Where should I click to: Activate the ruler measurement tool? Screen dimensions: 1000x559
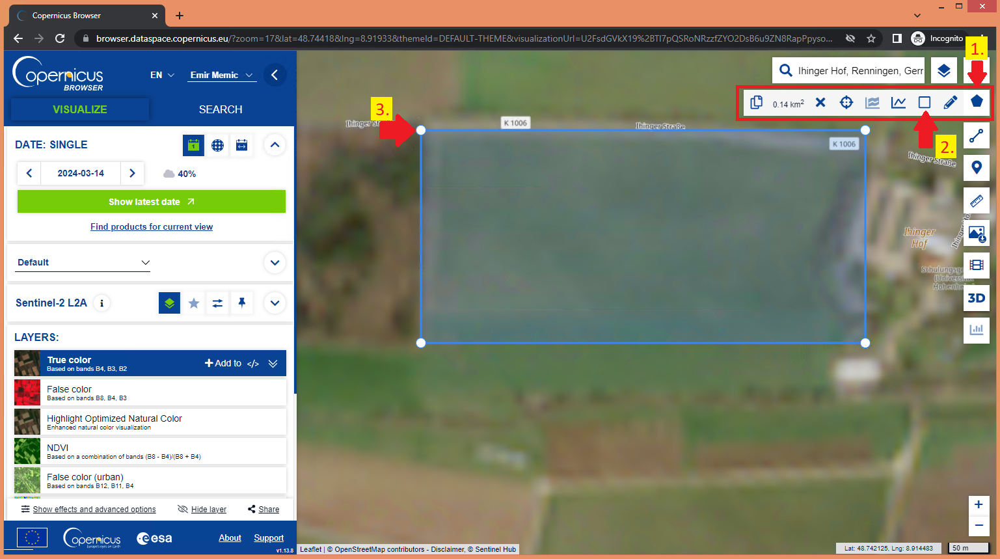coord(977,200)
